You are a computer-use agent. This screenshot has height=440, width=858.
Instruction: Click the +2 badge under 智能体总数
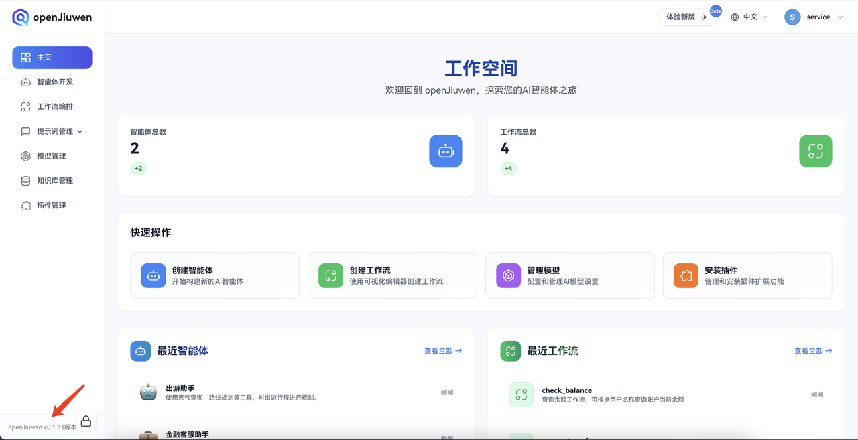tap(138, 169)
